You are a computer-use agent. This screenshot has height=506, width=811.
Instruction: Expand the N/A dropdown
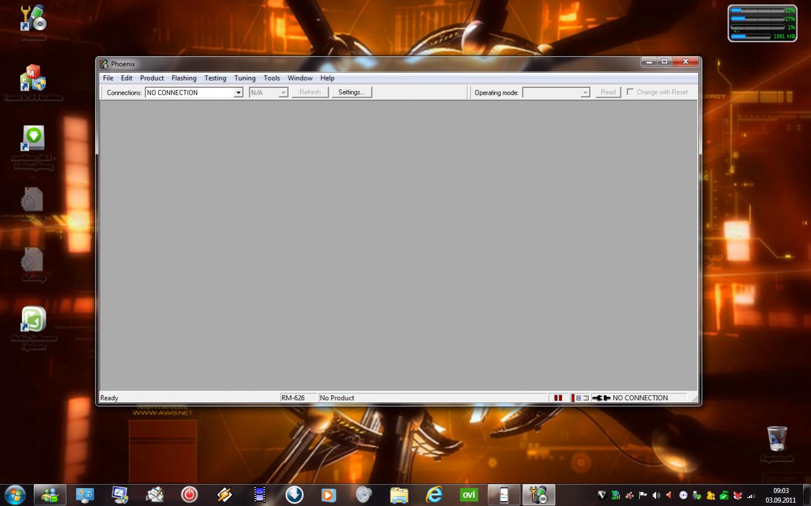coord(283,92)
